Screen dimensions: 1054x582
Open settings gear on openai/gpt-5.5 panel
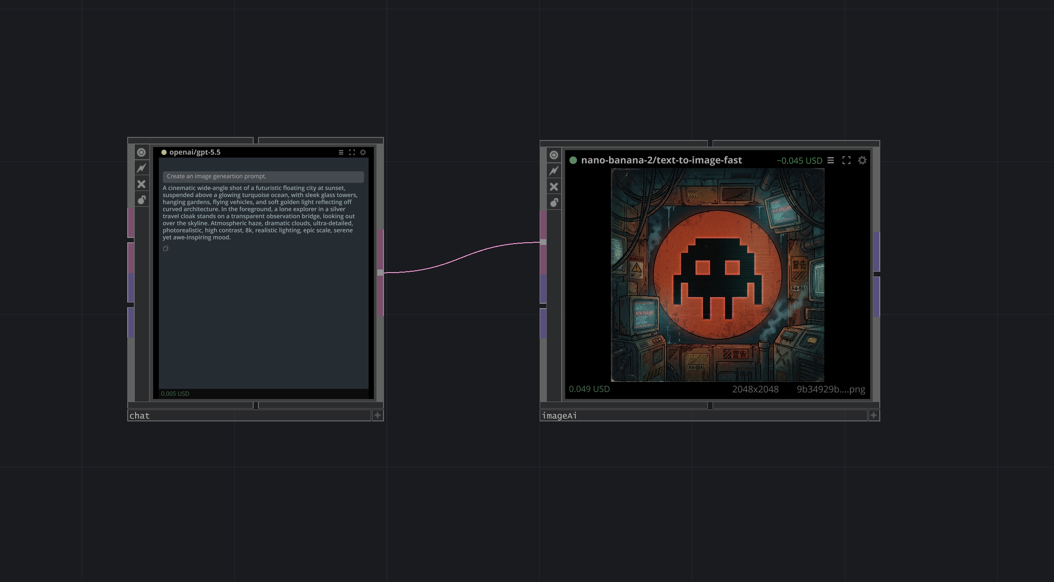point(363,152)
